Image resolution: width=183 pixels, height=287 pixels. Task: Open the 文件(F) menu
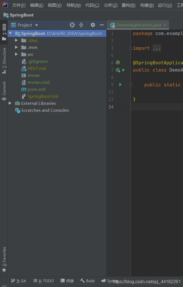19,5
